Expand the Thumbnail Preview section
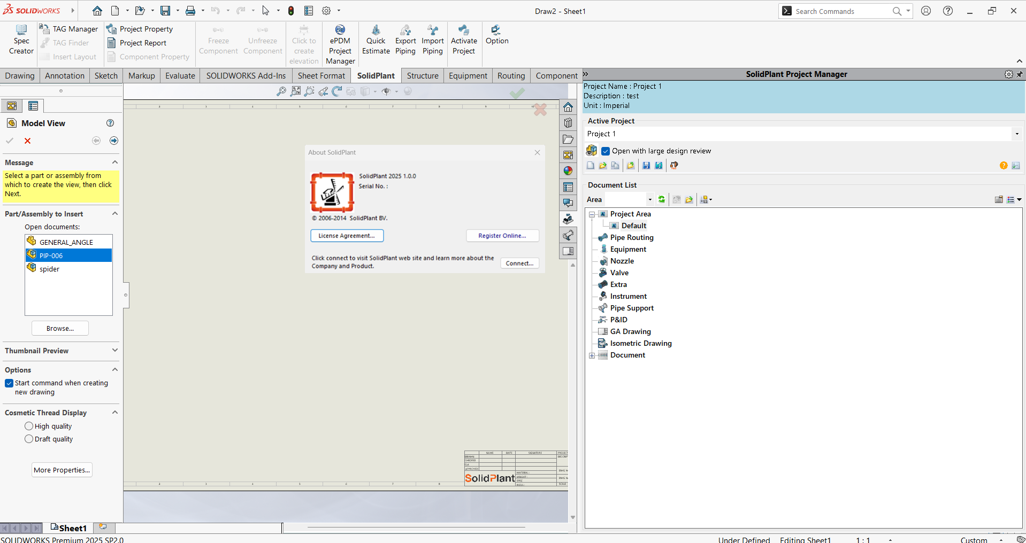Image resolution: width=1026 pixels, height=543 pixels. [x=114, y=350]
